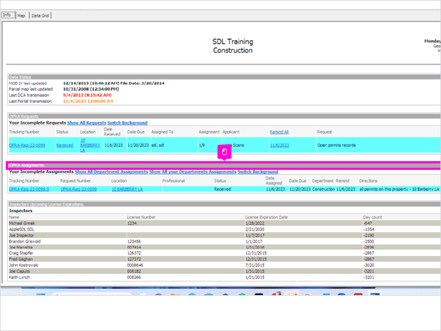Select the SDL Training title text

233,42
